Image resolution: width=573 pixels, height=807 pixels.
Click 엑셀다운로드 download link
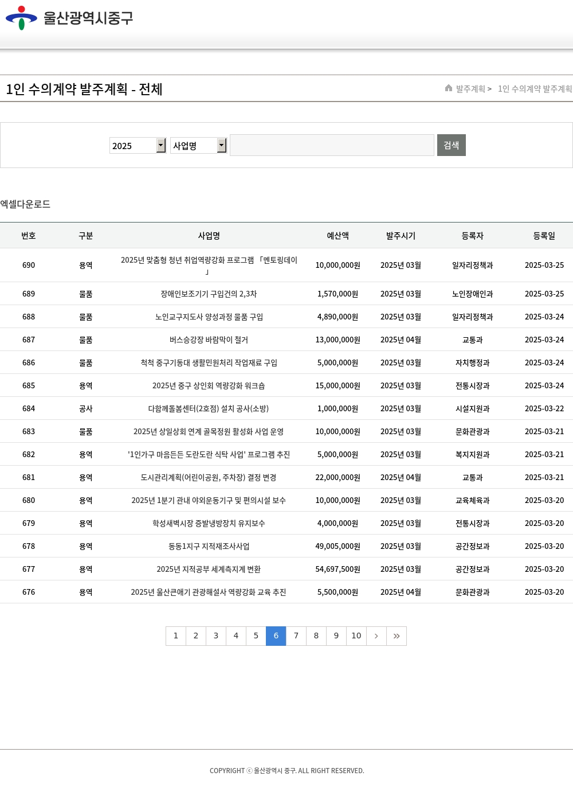click(x=25, y=204)
